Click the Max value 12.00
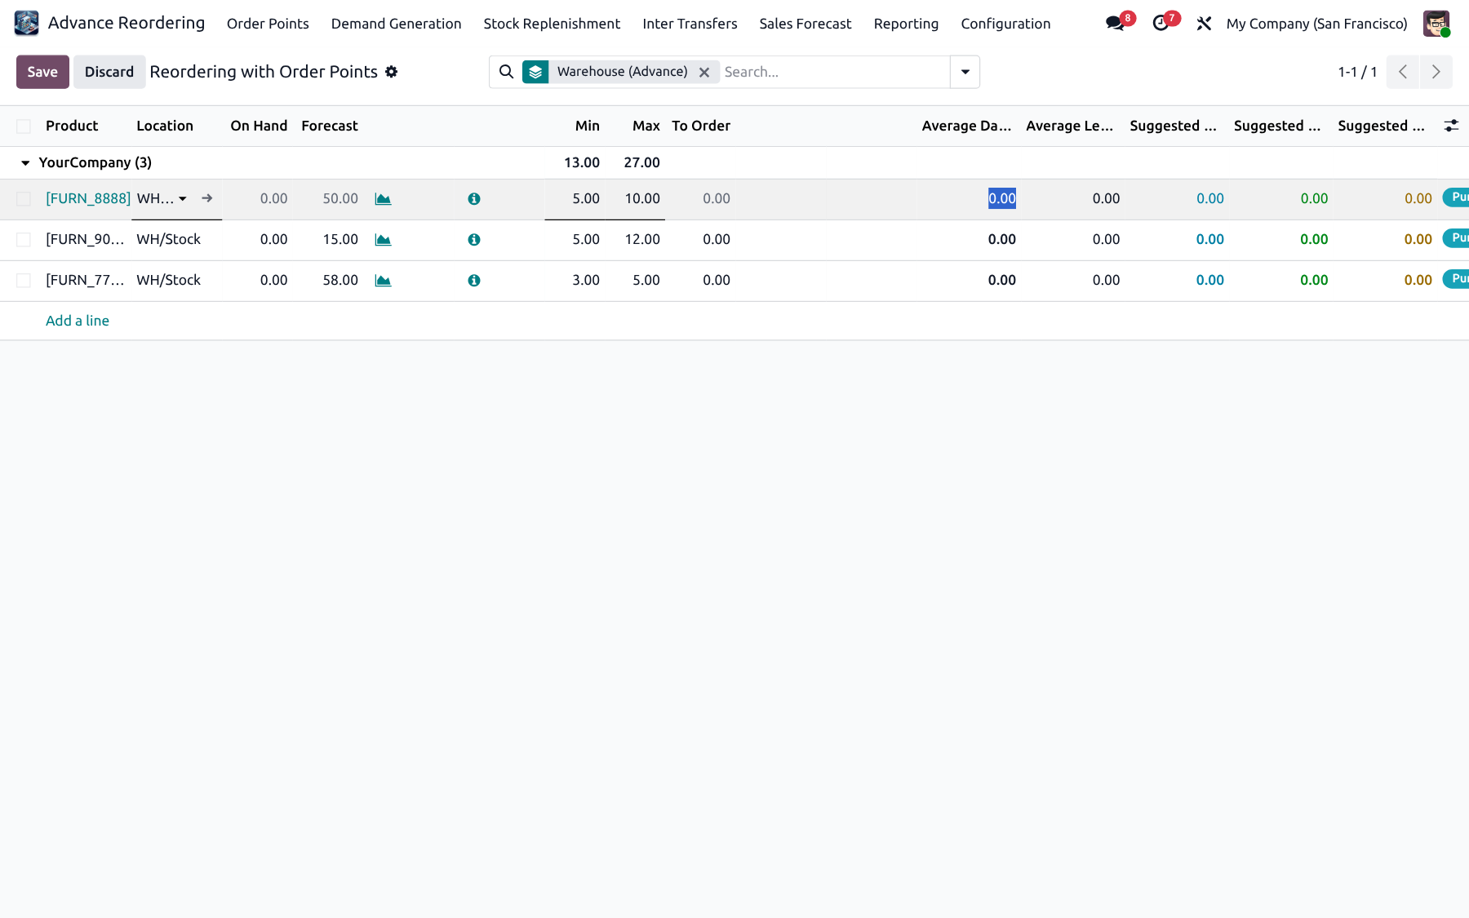Image resolution: width=1469 pixels, height=918 pixels. point(642,239)
